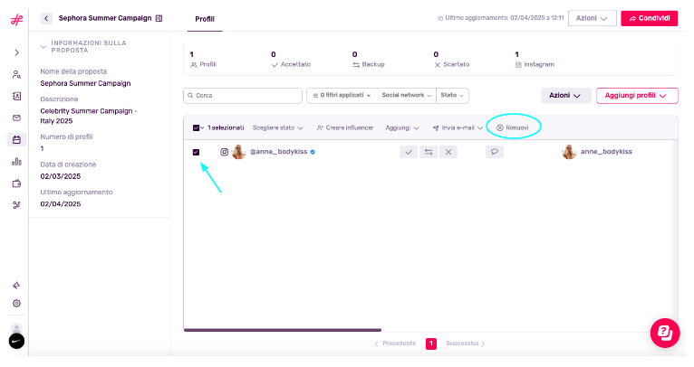Open the Stato filter dropdown
Image resolution: width=694 pixels, height=367 pixels.
[x=452, y=95]
